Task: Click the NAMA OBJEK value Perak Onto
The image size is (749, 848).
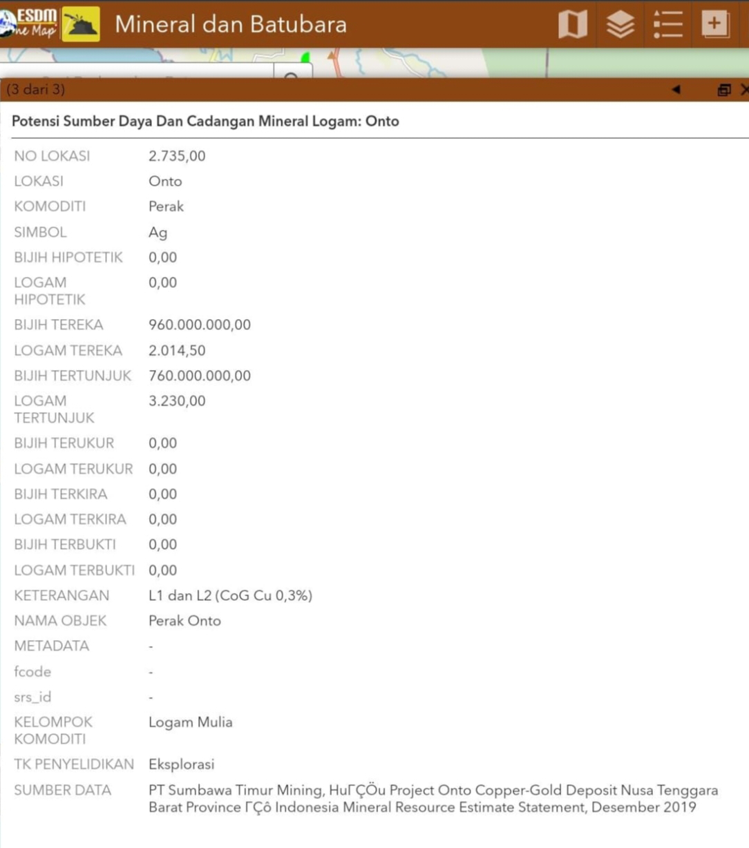Action: click(184, 621)
